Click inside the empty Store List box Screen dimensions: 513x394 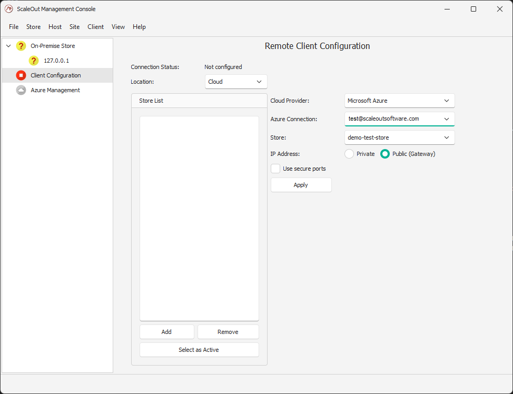click(199, 218)
